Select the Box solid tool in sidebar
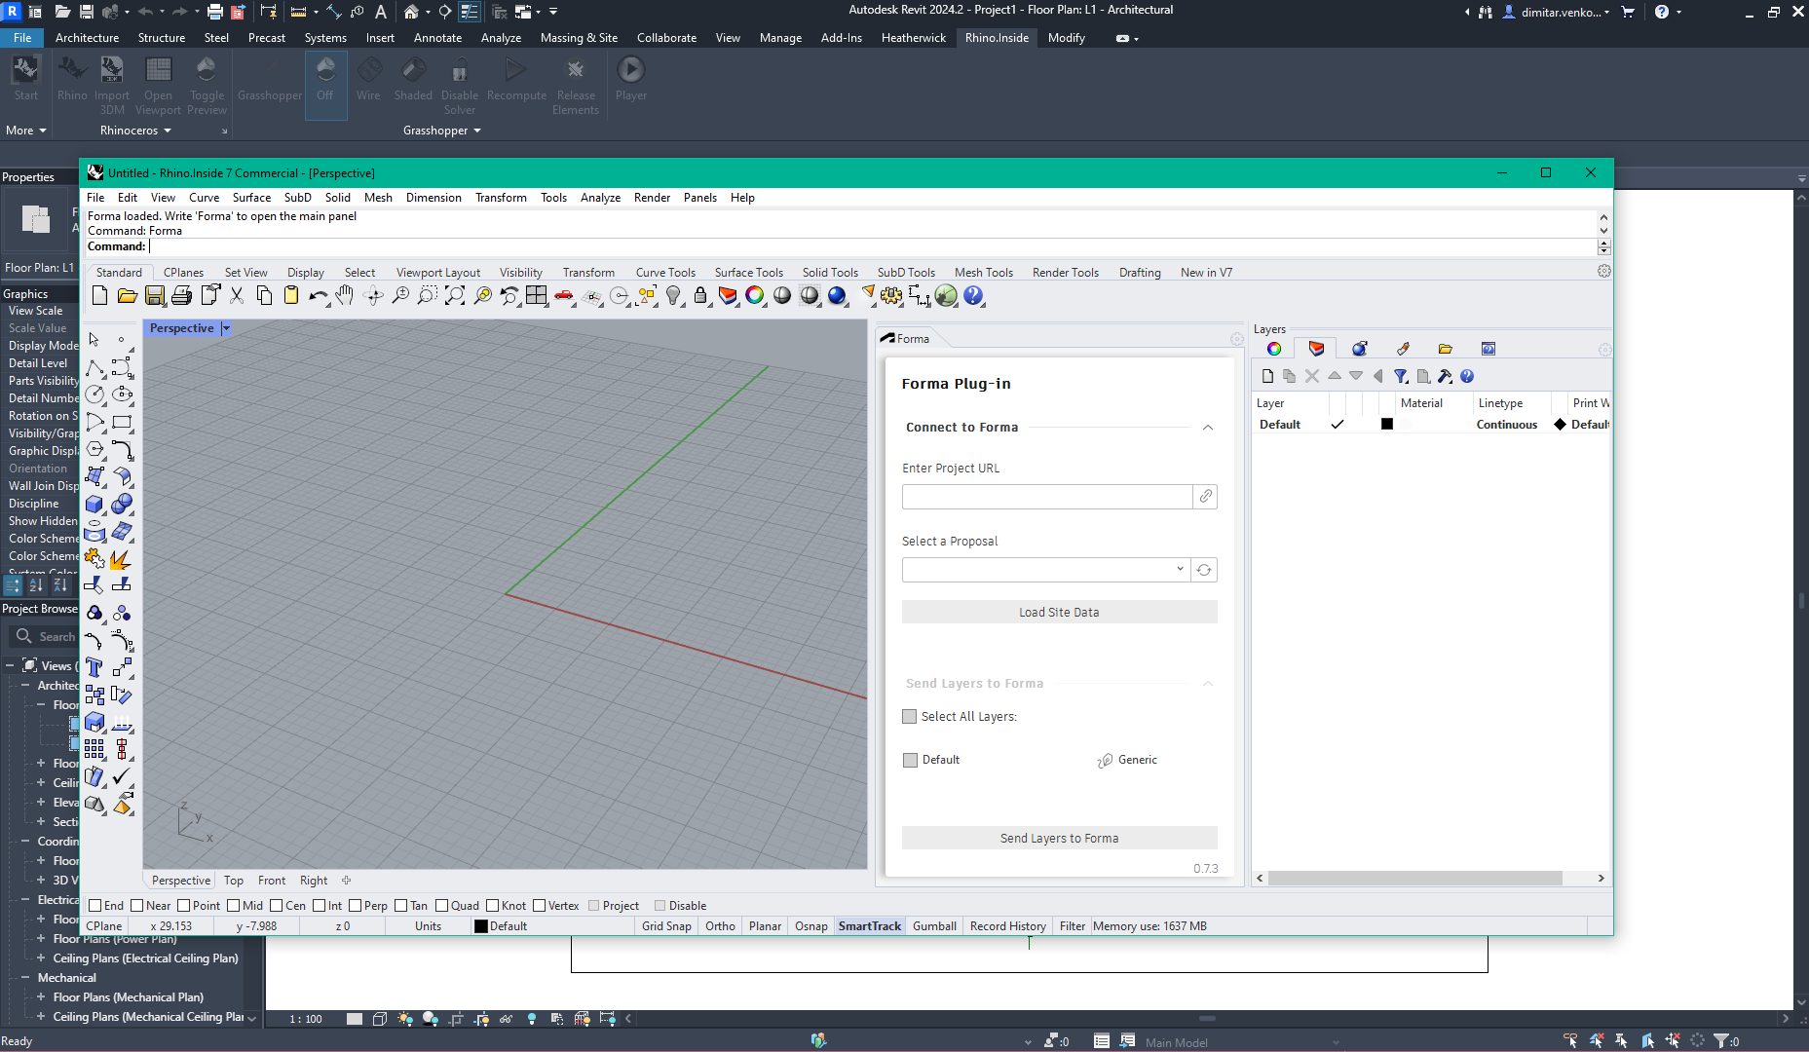 (94, 505)
